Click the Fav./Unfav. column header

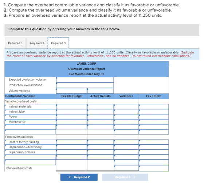tap(154, 96)
